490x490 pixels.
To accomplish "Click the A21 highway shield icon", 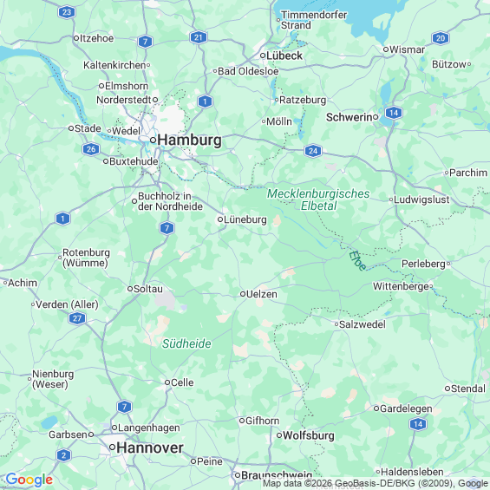I will coord(199,37).
